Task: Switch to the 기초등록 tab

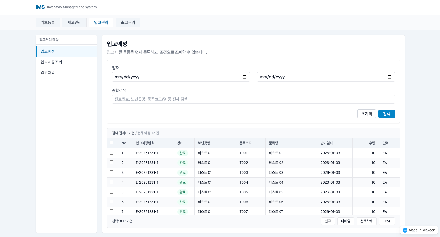Action: pos(48,23)
